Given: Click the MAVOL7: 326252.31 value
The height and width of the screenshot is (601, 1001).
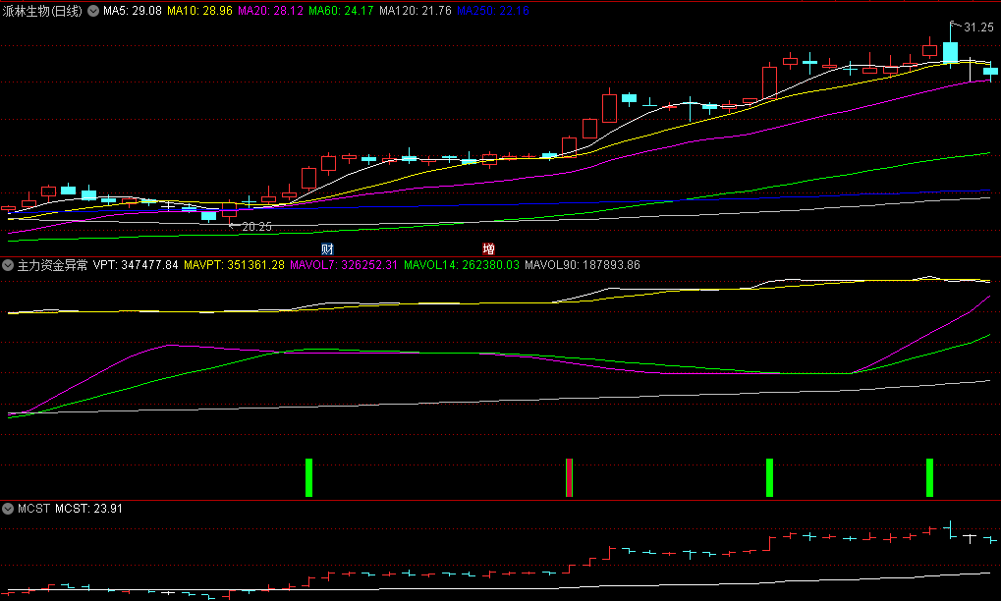Looking at the screenshot, I should pyautogui.click(x=344, y=265).
